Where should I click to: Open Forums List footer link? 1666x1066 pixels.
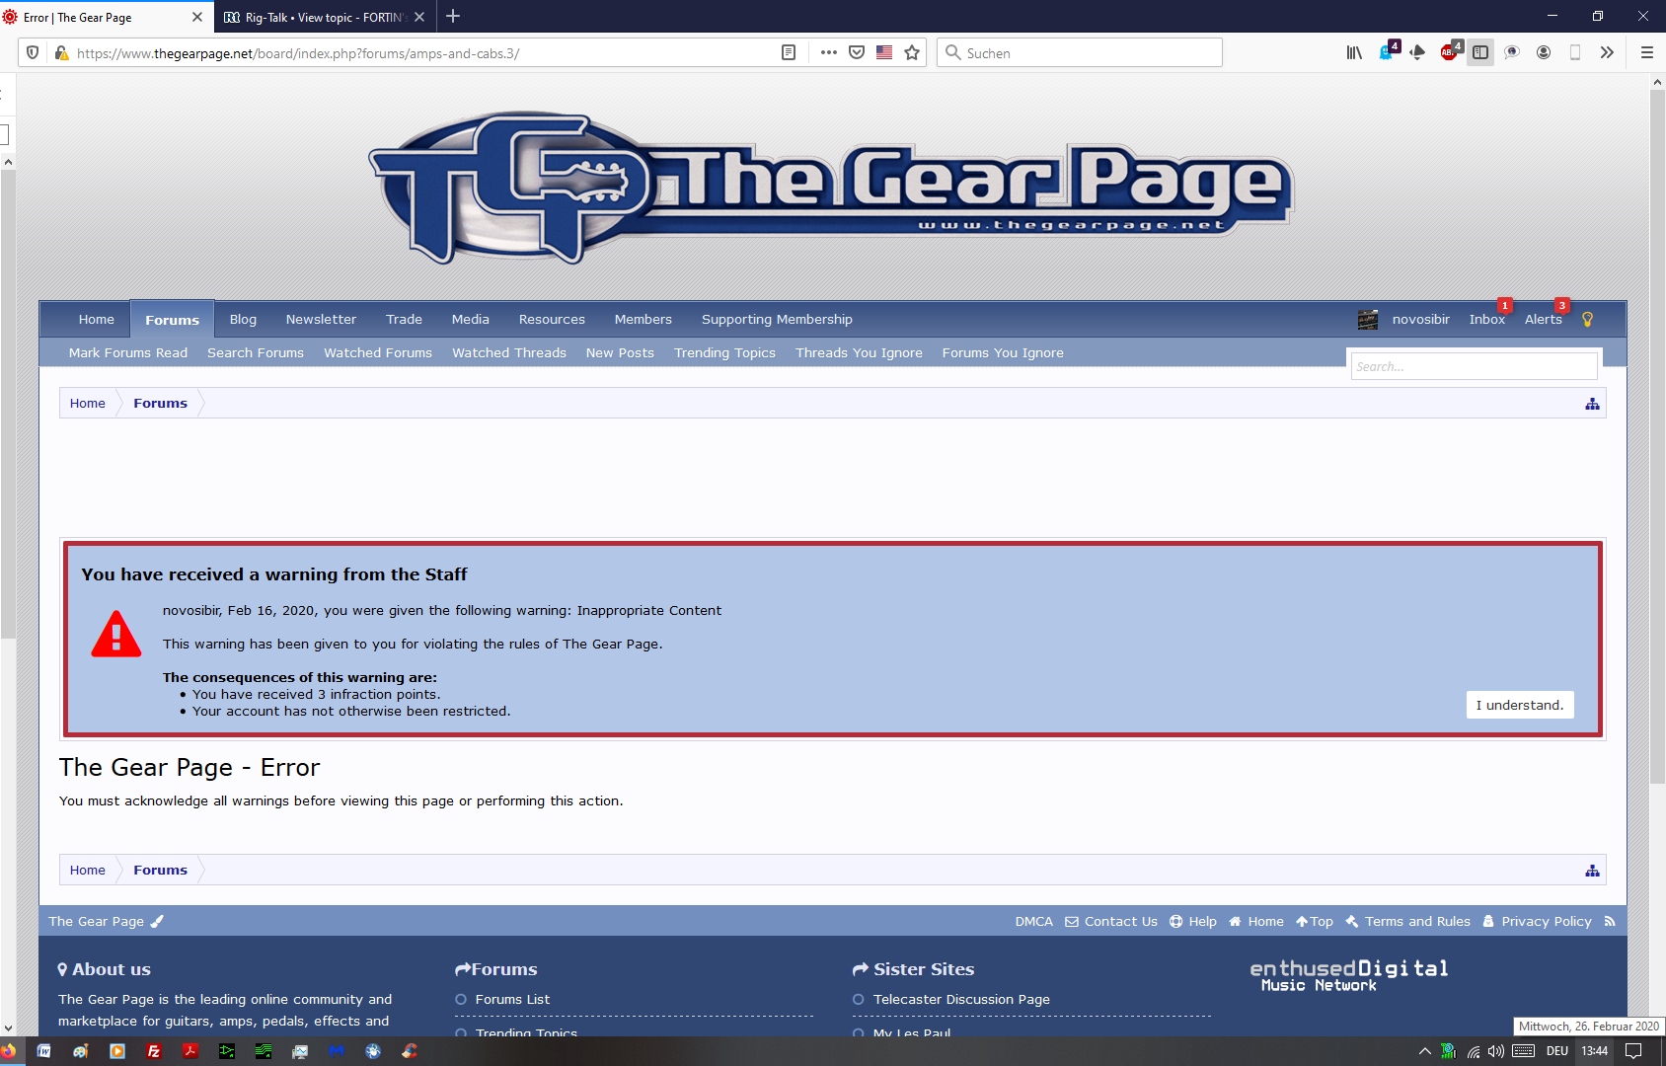coord(512,999)
